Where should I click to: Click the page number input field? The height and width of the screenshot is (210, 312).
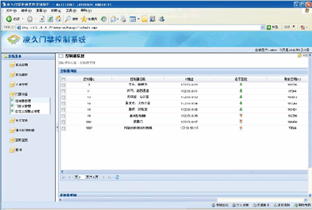click(x=83, y=177)
